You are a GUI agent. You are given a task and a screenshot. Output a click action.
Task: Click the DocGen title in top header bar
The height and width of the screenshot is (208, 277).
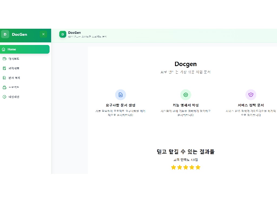(74, 32)
